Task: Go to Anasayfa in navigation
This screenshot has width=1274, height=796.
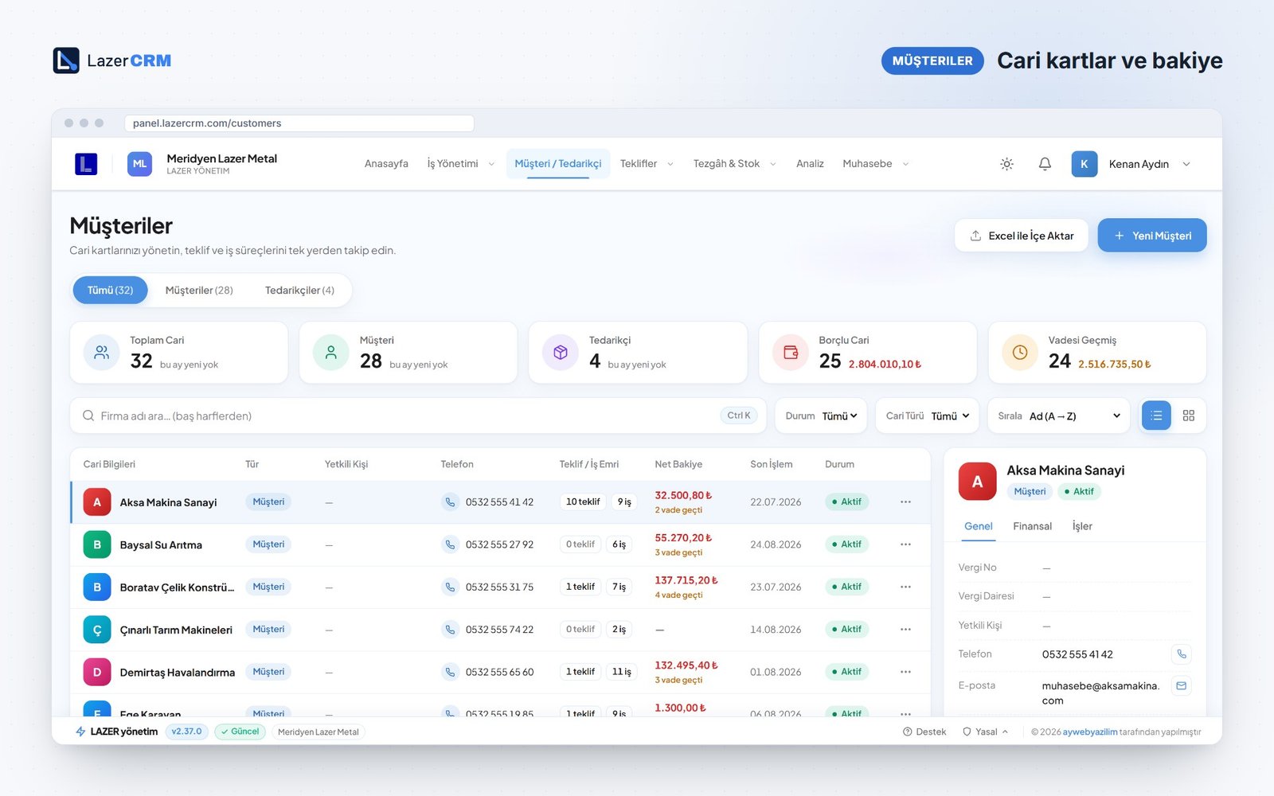Action: 386,164
